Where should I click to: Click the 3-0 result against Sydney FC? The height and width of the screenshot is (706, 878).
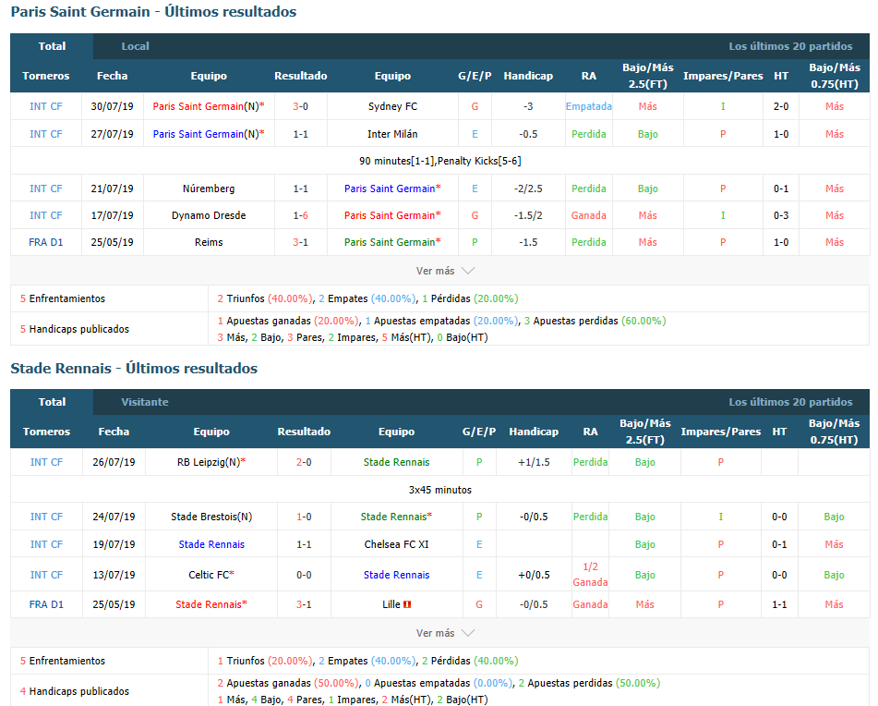[301, 106]
